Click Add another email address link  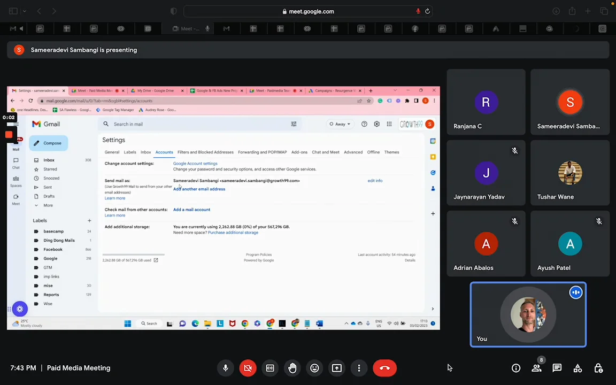click(x=199, y=189)
